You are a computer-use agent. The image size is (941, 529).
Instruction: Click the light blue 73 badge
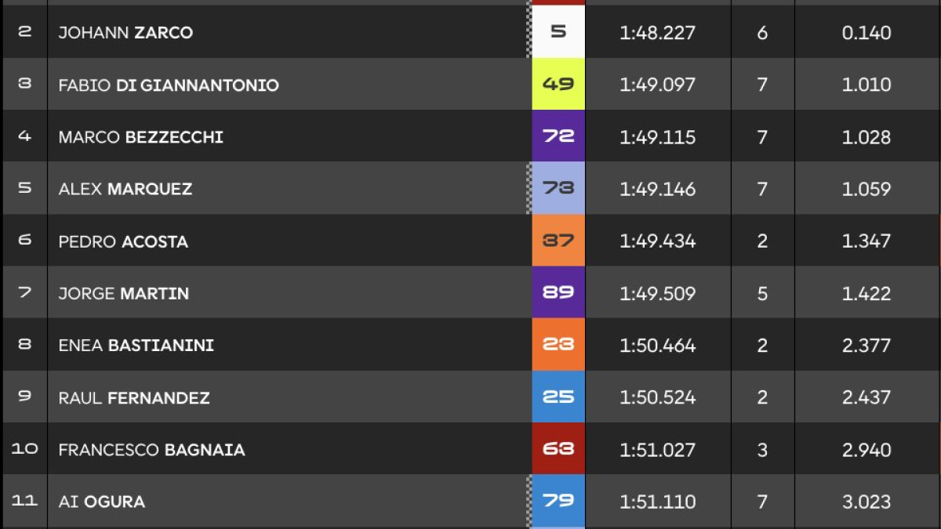(x=558, y=188)
